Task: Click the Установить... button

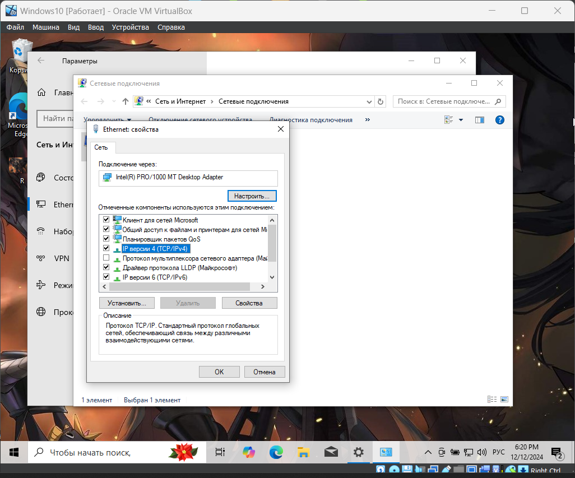Action: pyautogui.click(x=127, y=303)
